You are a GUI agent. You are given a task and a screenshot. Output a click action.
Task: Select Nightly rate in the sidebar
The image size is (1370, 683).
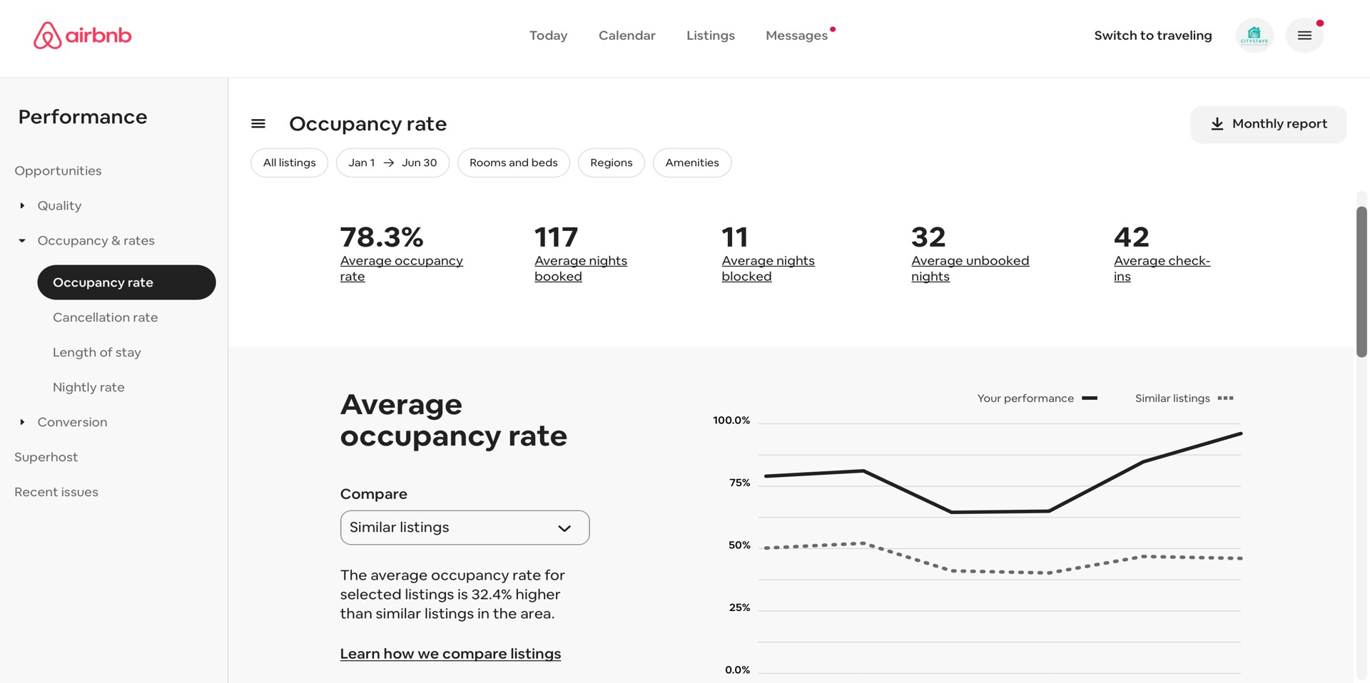[x=88, y=387]
